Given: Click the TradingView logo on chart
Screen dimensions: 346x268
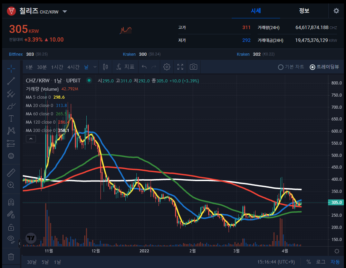Looking at the screenshot, I should [x=31, y=238].
